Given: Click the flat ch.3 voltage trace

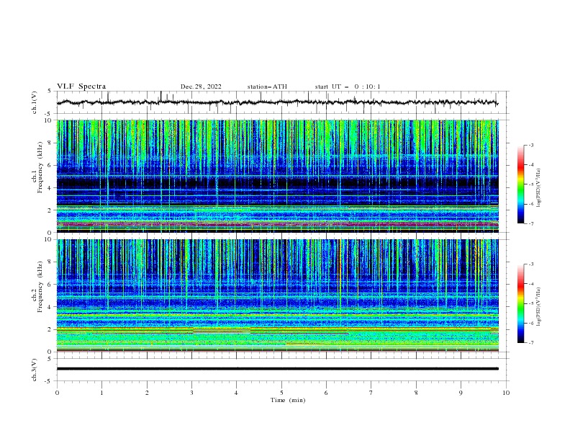Looking at the screenshot, I should pos(277,369).
